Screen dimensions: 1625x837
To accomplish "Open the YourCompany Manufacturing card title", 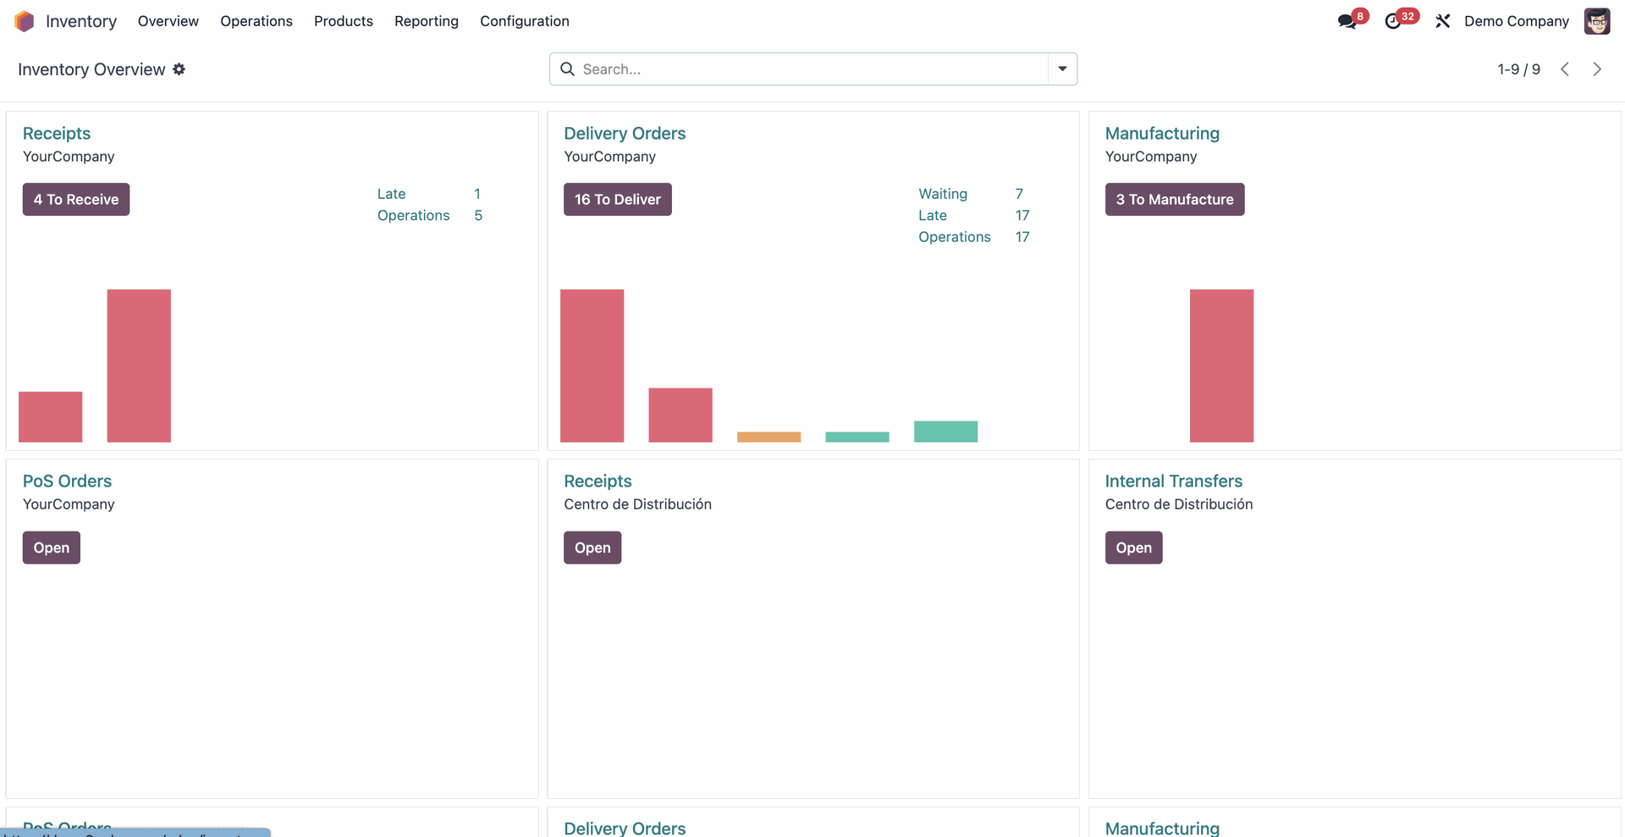I will (x=1162, y=134).
